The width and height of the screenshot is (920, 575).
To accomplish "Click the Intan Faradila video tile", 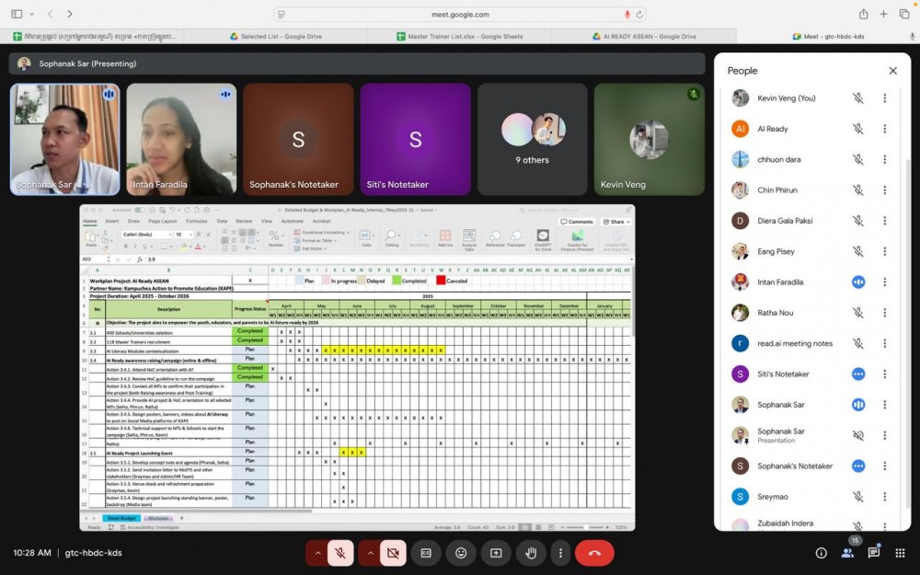I will coord(181,139).
